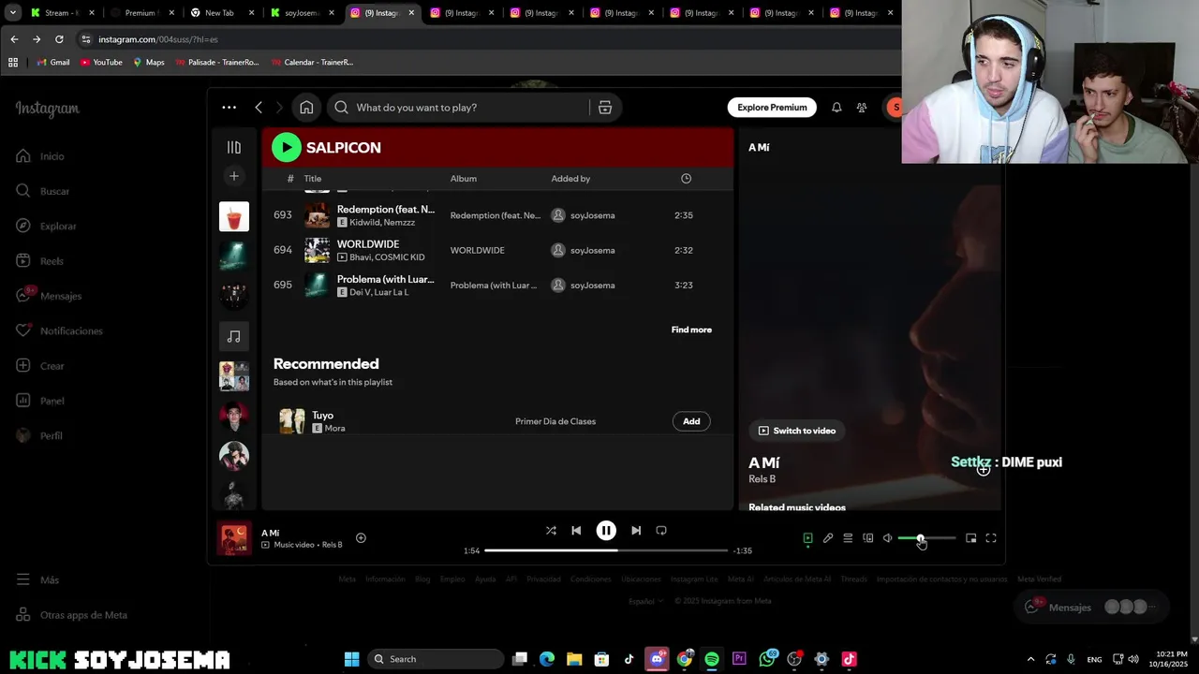1199x674 pixels.
Task: Open the lyrics microphone icon
Action: pos(828,538)
